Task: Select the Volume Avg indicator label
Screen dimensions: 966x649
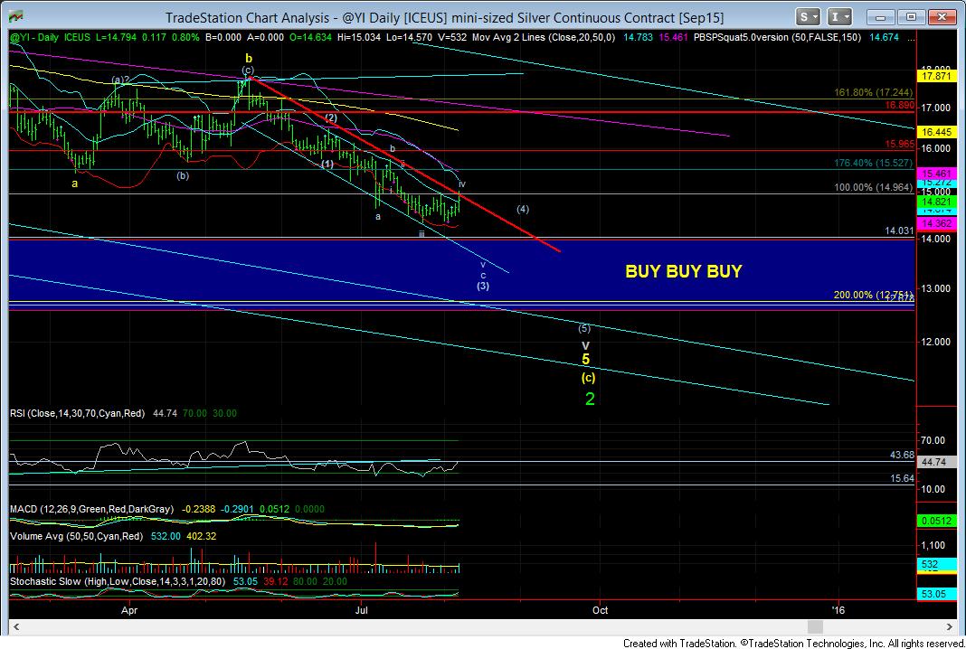Action: click(x=76, y=536)
